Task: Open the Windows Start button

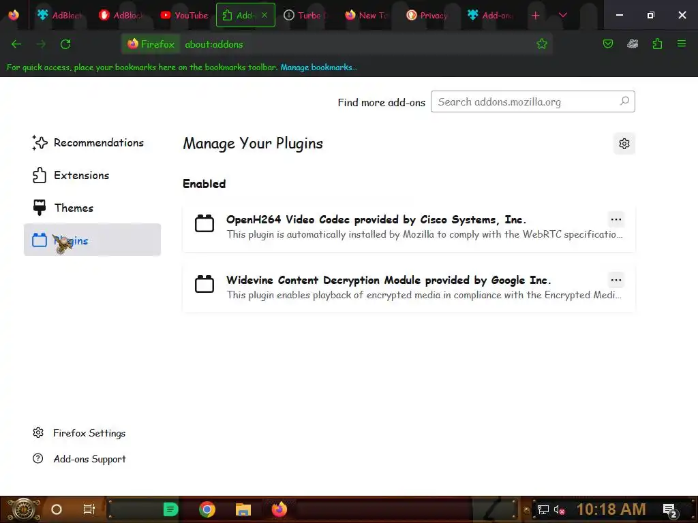Action: (23, 509)
